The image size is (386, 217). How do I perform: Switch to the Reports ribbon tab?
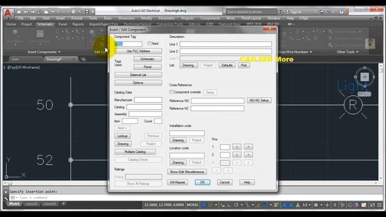point(78,24)
